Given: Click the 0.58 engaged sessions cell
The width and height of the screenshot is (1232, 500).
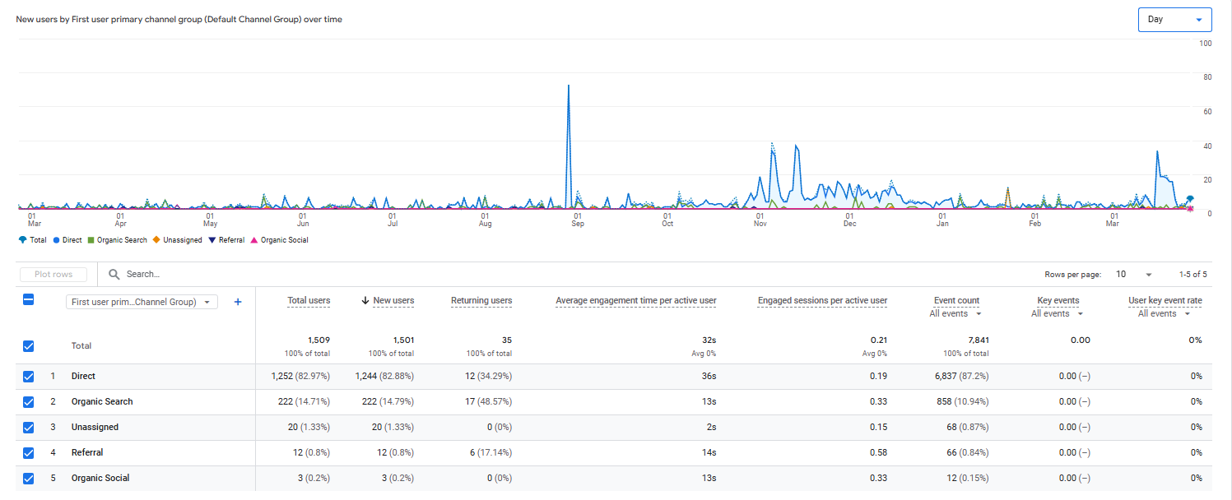Looking at the screenshot, I should pyautogui.click(x=878, y=452).
